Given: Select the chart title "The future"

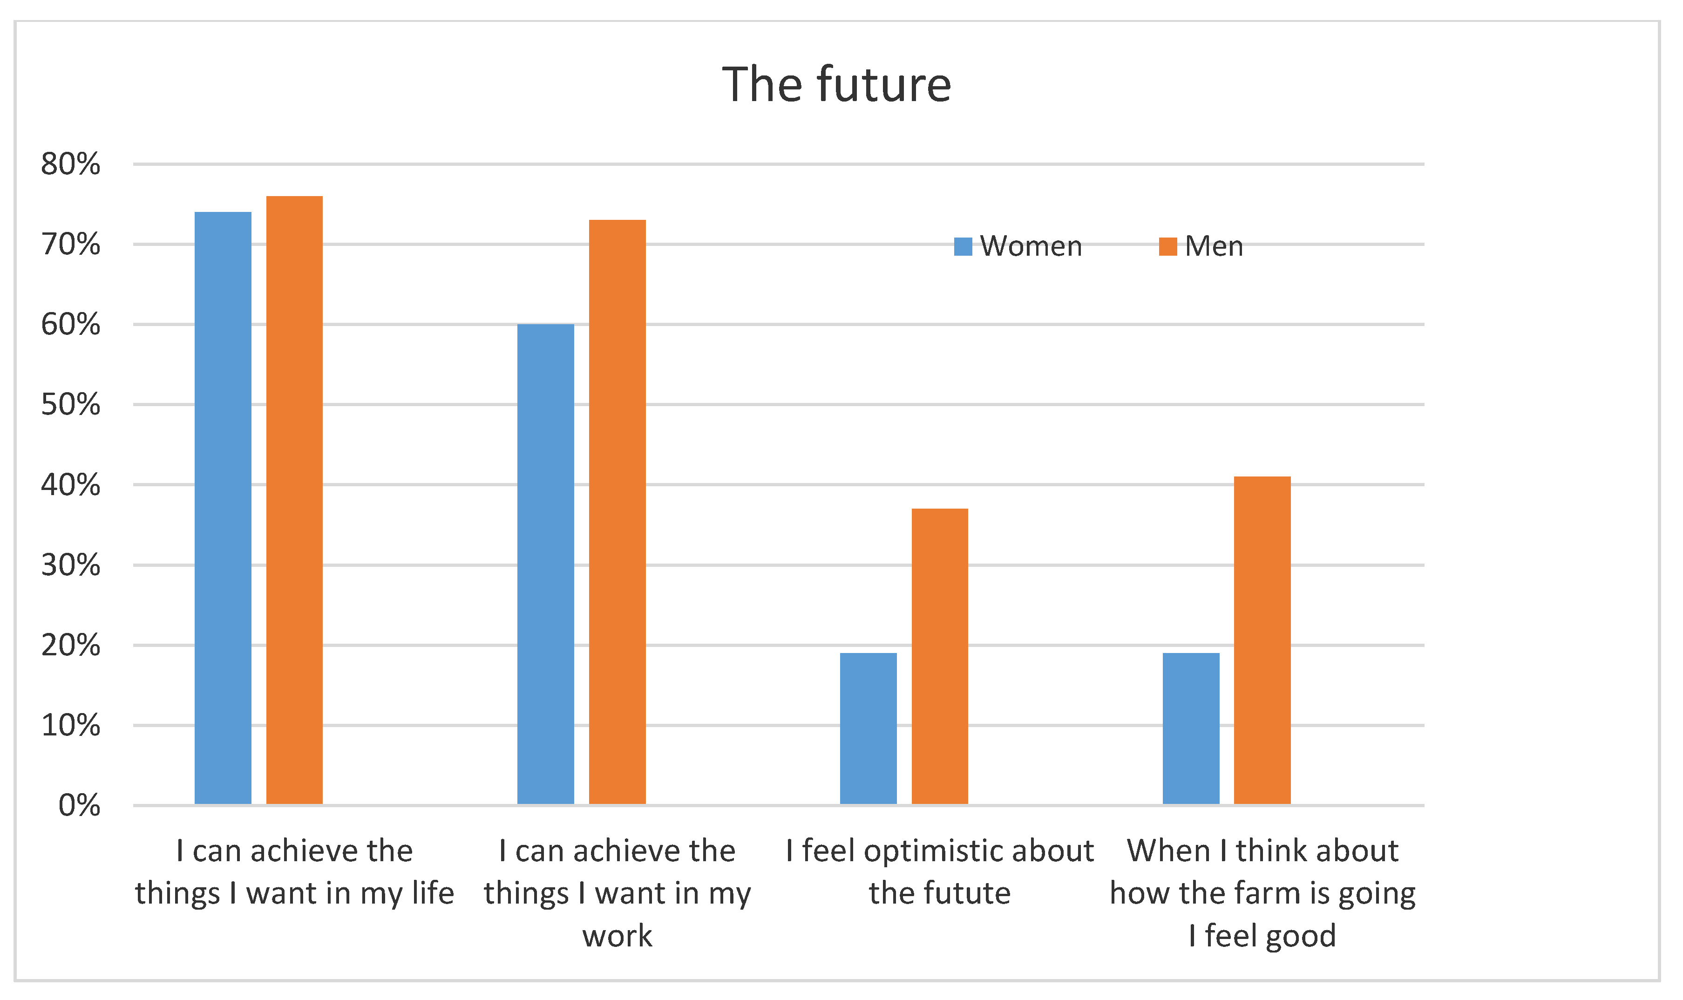Looking at the screenshot, I should 836,85.
